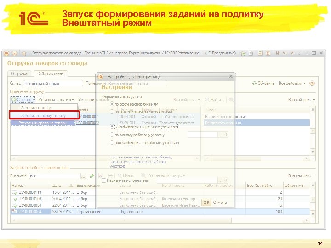
Task: Click the lower Найти button in the tasks toolbar
Action: point(126,175)
